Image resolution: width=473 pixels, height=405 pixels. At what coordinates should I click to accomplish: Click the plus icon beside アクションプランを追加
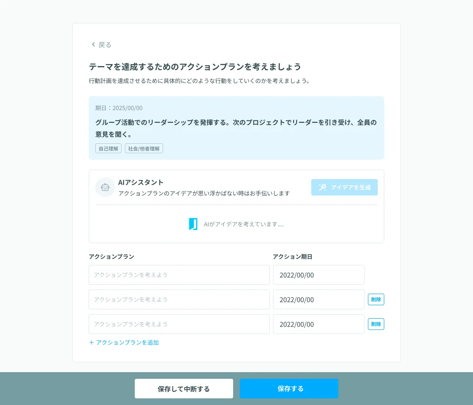click(92, 343)
